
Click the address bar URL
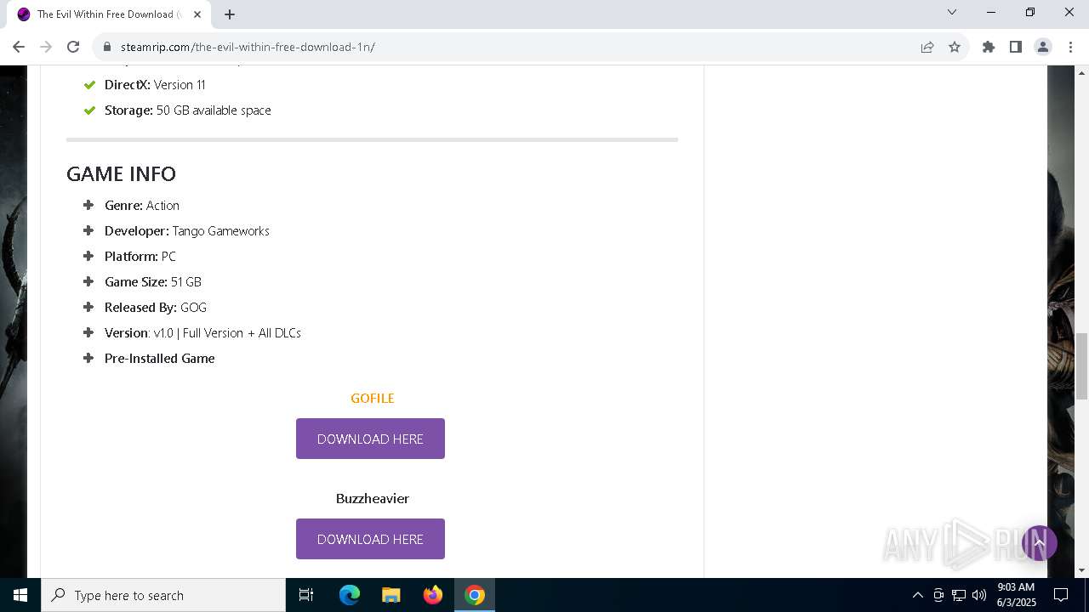coord(248,47)
